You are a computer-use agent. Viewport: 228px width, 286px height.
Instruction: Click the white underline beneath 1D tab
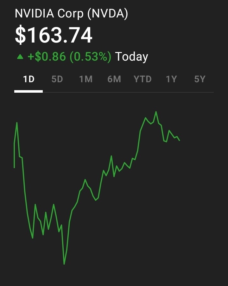click(28, 91)
